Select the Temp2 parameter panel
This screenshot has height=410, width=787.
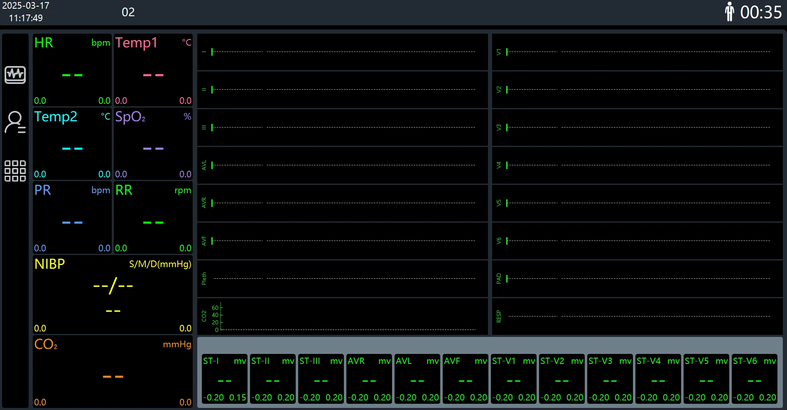point(72,144)
